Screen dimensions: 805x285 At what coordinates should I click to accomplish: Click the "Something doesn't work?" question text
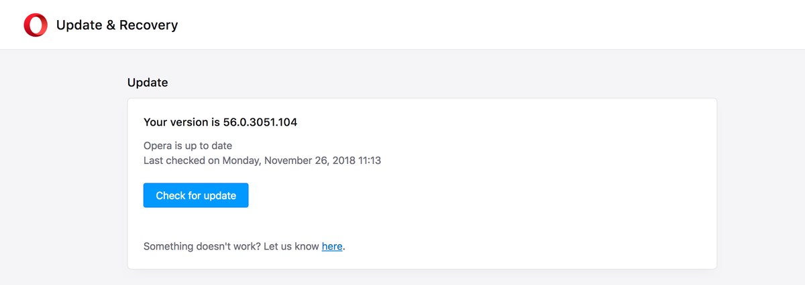pyautogui.click(x=202, y=246)
